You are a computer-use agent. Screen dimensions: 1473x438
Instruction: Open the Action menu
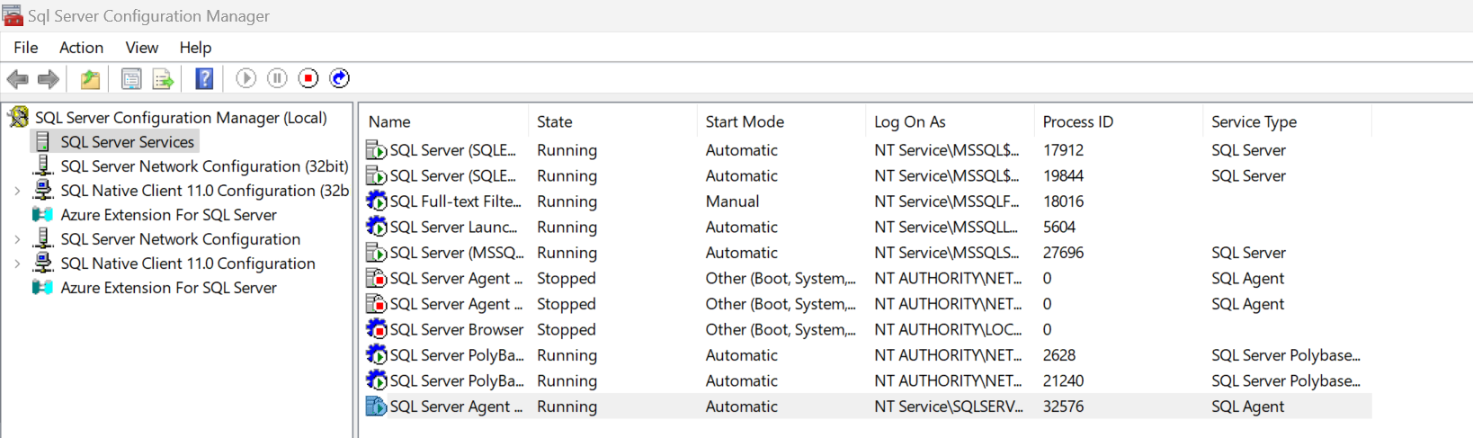click(x=81, y=48)
